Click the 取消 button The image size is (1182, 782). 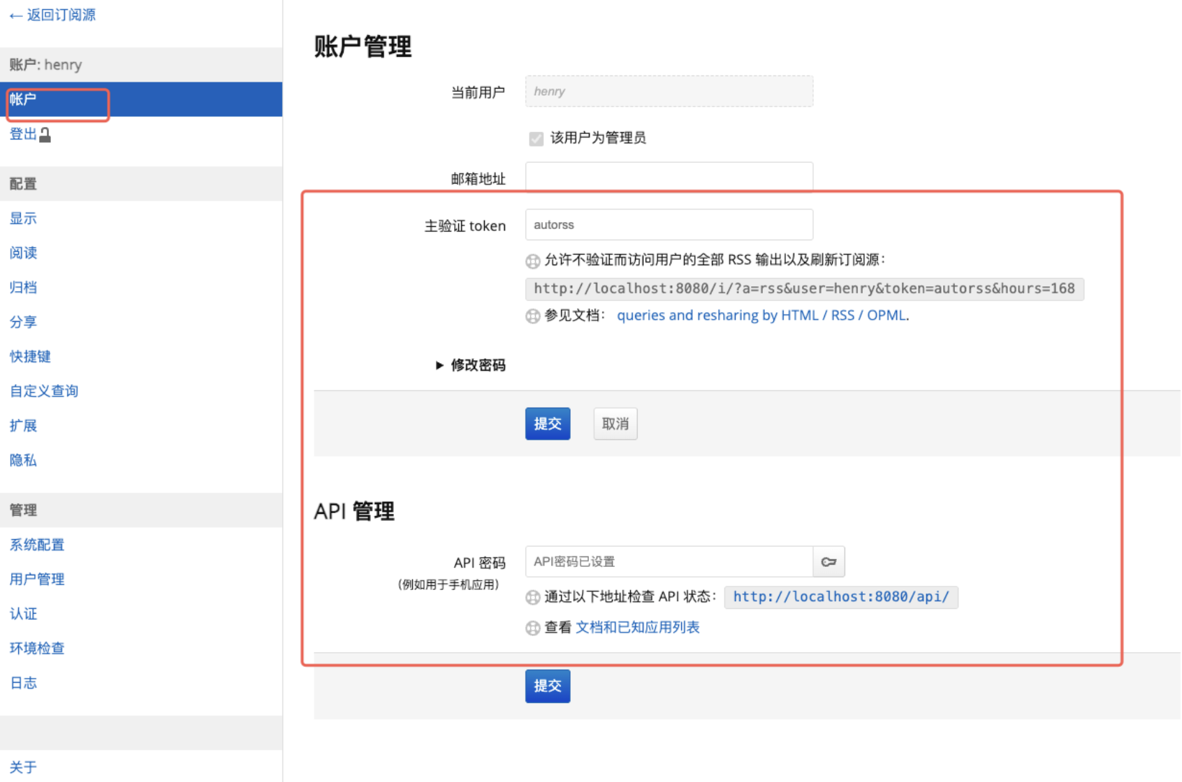tap(615, 424)
